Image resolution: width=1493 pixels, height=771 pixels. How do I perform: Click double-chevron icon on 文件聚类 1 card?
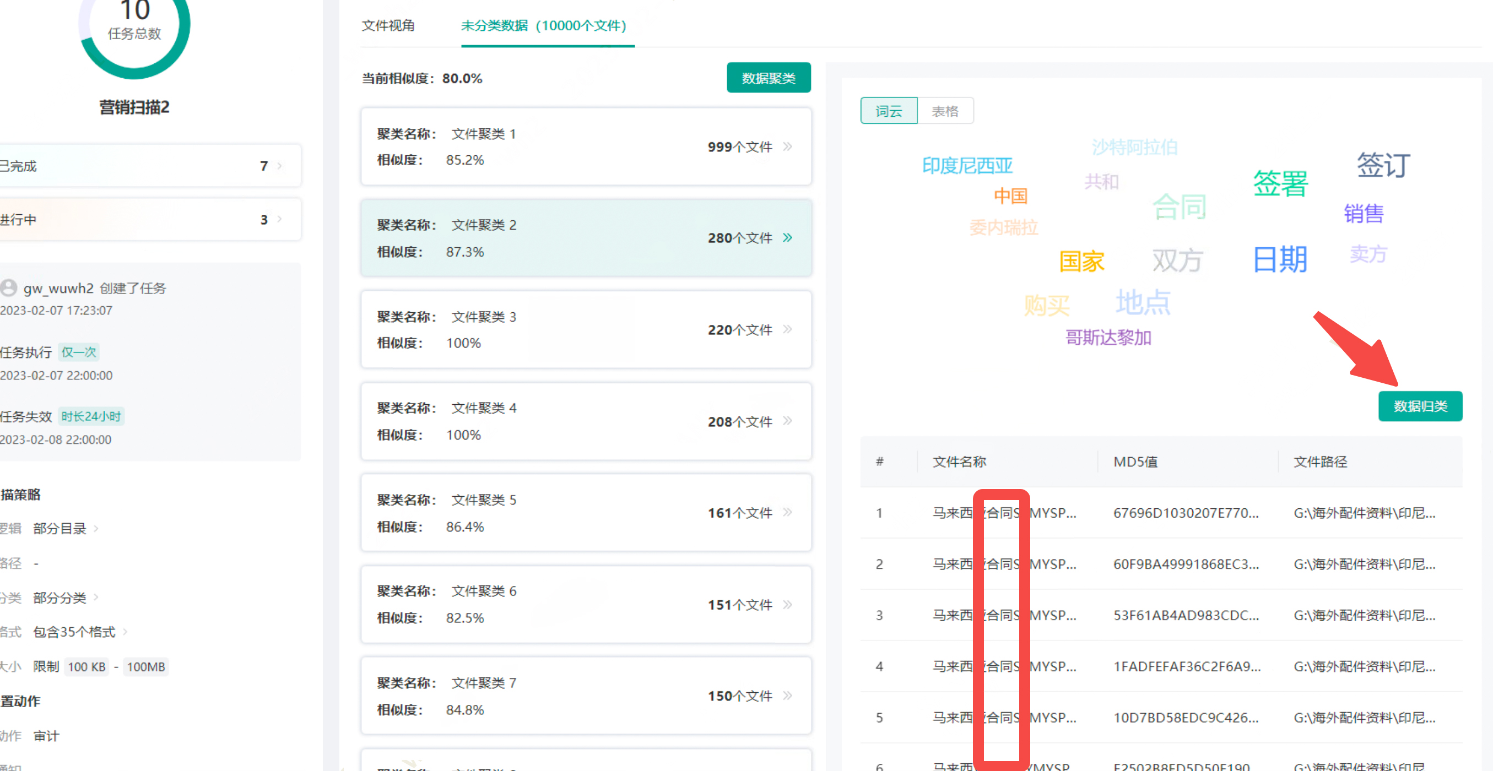pyautogui.click(x=787, y=146)
